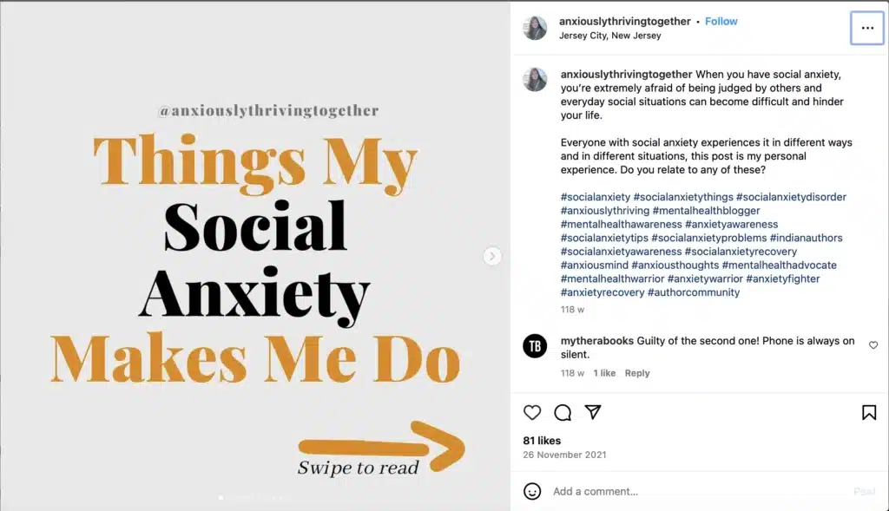Follow the anxiouslythrivingtogether account
This screenshot has width=889, height=511.
tap(721, 22)
